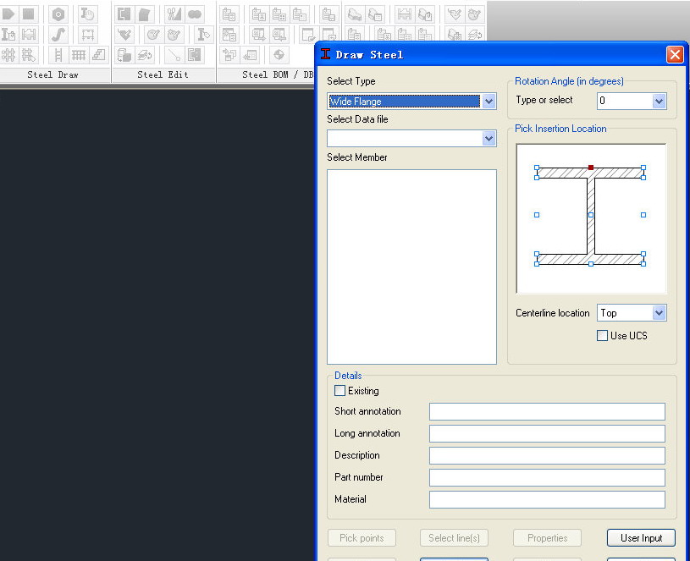Screen dimensions: 690x561
Task: Click the two merged blobs icon
Action: tap(194, 14)
